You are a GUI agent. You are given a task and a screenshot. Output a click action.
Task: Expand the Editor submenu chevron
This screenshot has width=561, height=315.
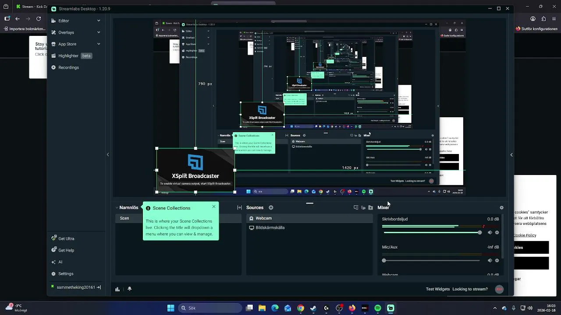point(99,21)
